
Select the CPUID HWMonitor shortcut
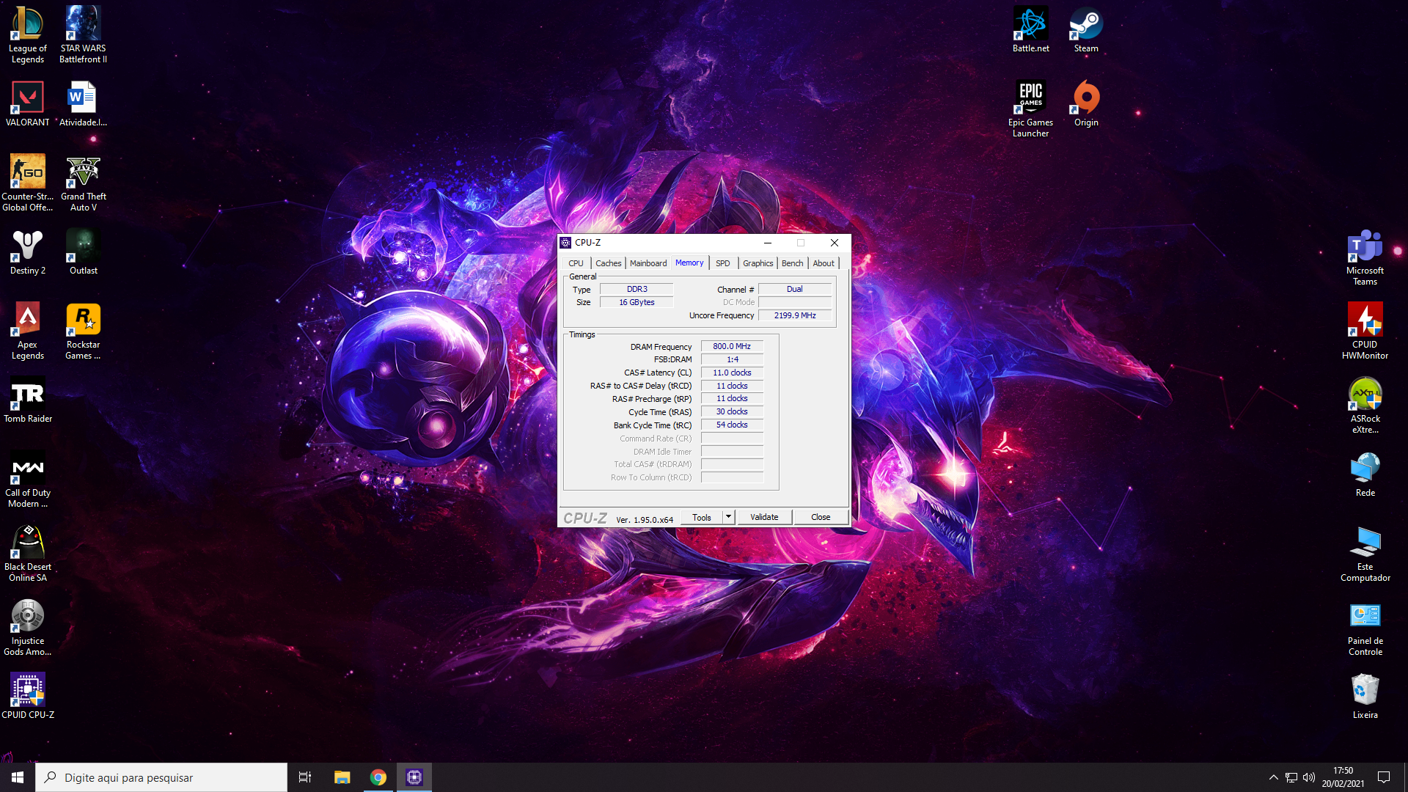(1365, 331)
